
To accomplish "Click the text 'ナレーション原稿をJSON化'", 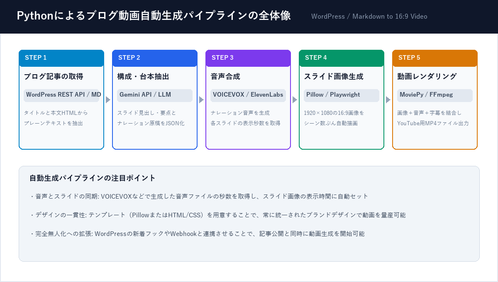I will (151, 123).
